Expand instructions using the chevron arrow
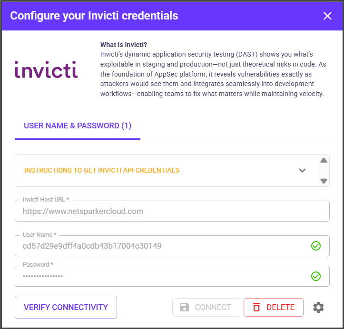 (x=302, y=170)
